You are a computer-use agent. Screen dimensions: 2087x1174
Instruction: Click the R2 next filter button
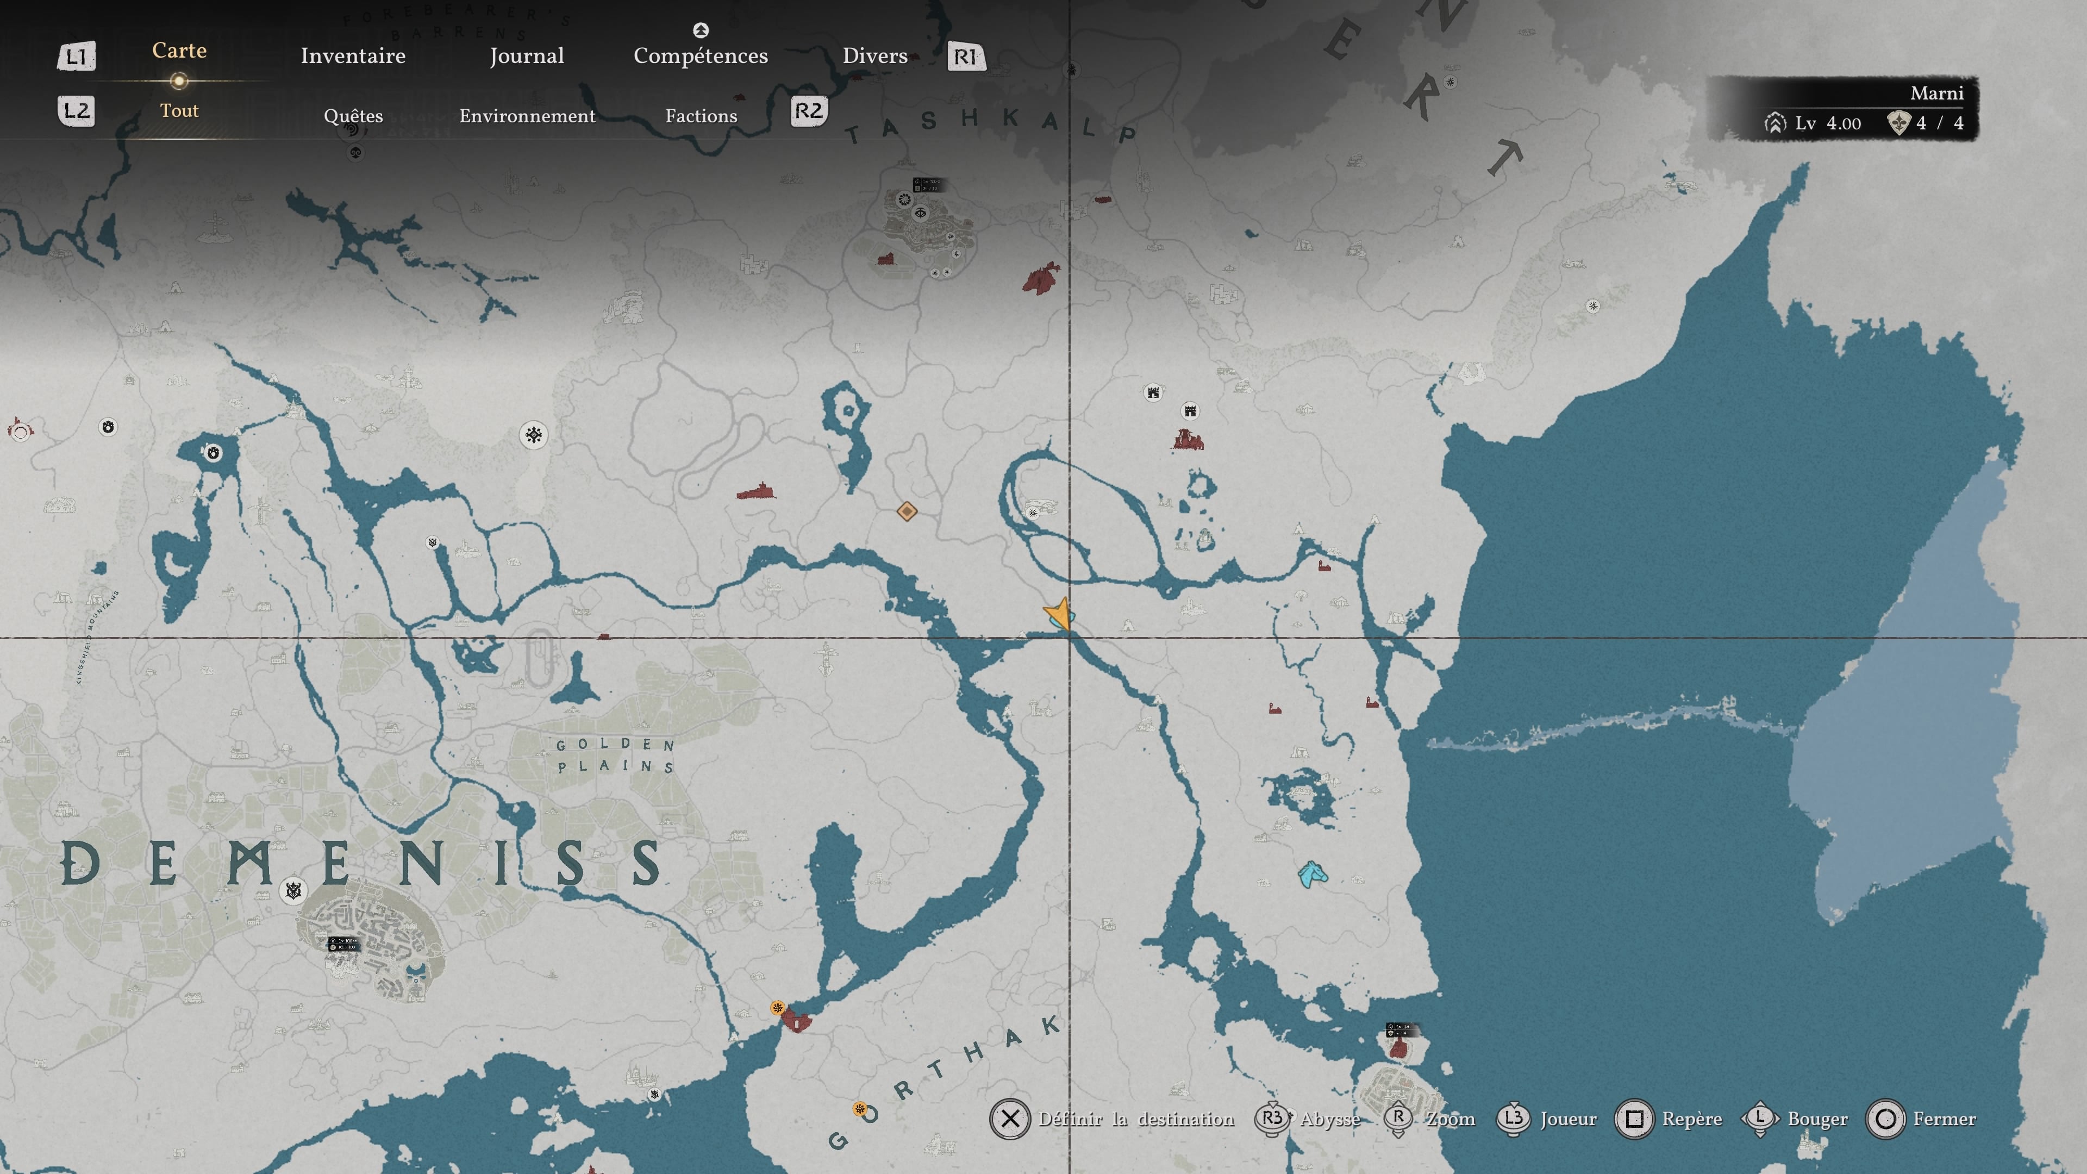point(809,111)
